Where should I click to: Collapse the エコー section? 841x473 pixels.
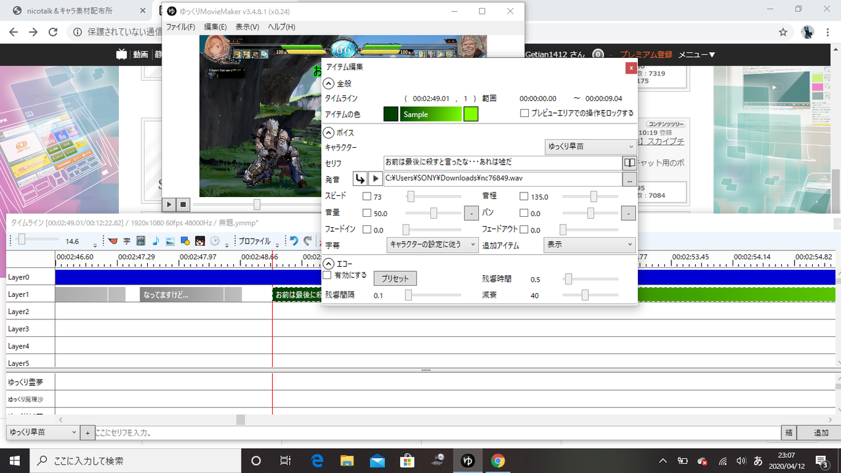[x=329, y=263]
